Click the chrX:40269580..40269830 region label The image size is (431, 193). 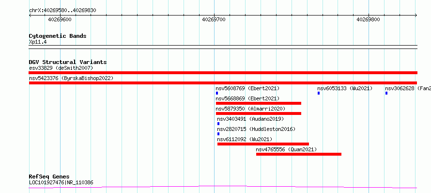62,11
